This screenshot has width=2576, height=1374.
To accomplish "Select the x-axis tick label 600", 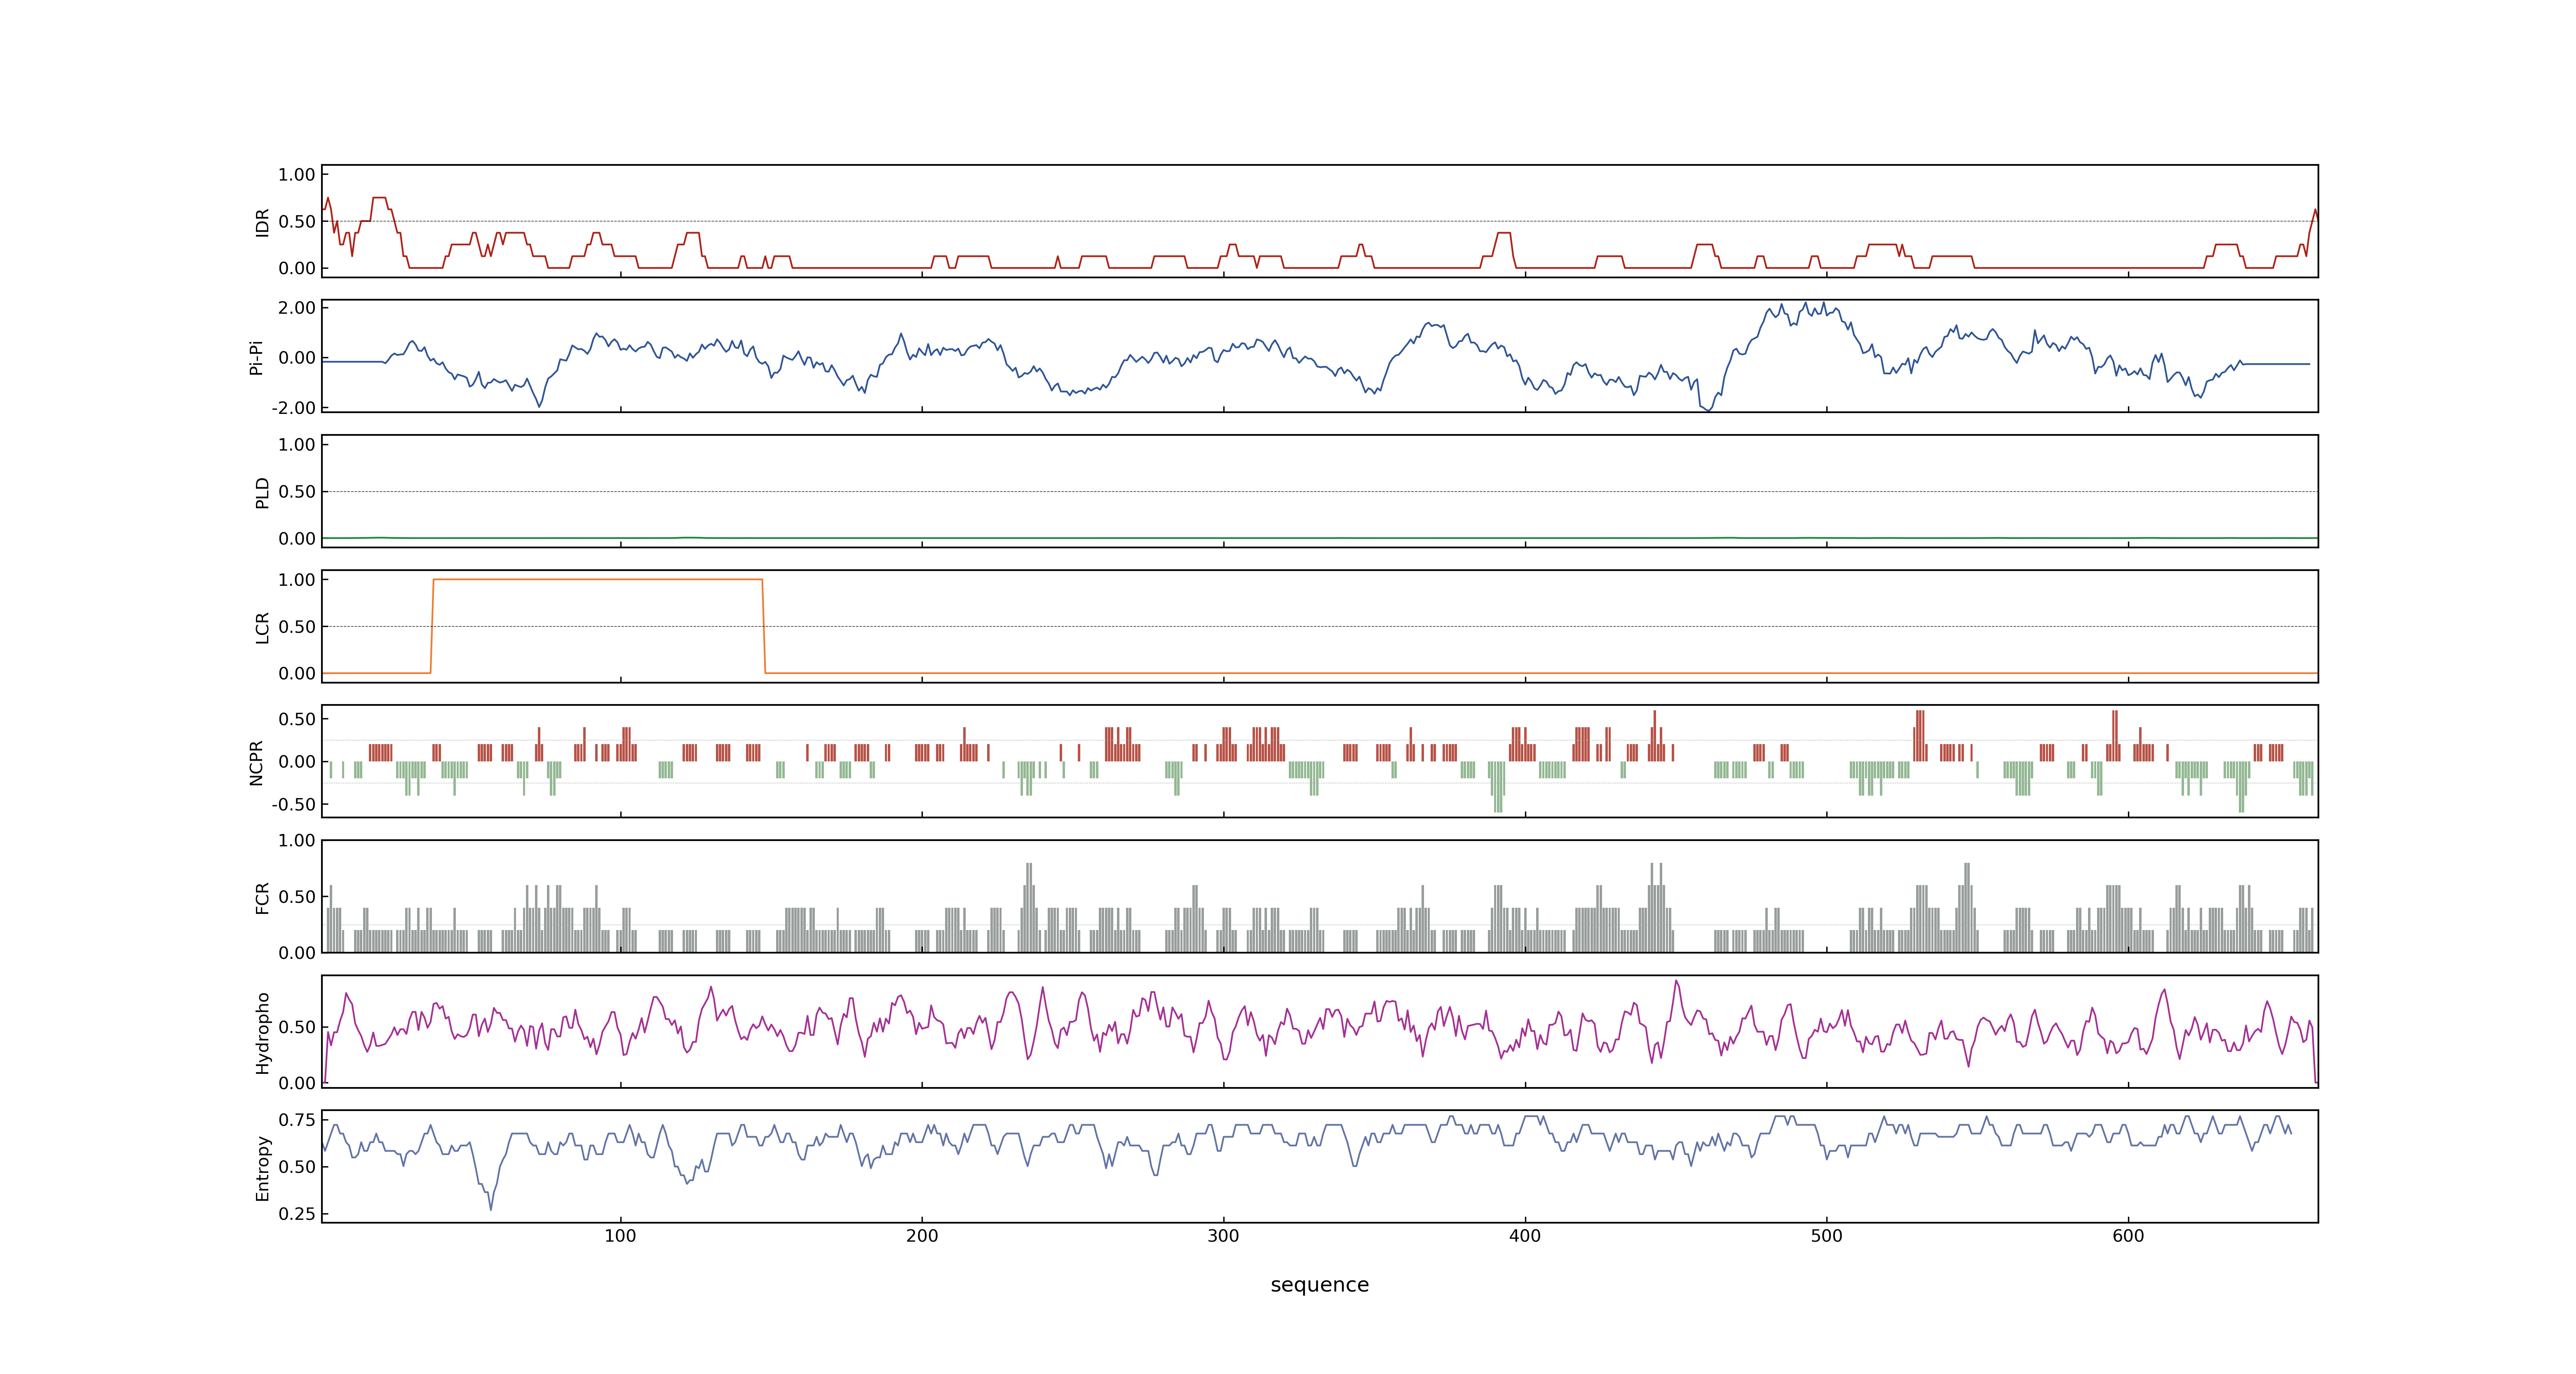I will tap(2128, 1236).
